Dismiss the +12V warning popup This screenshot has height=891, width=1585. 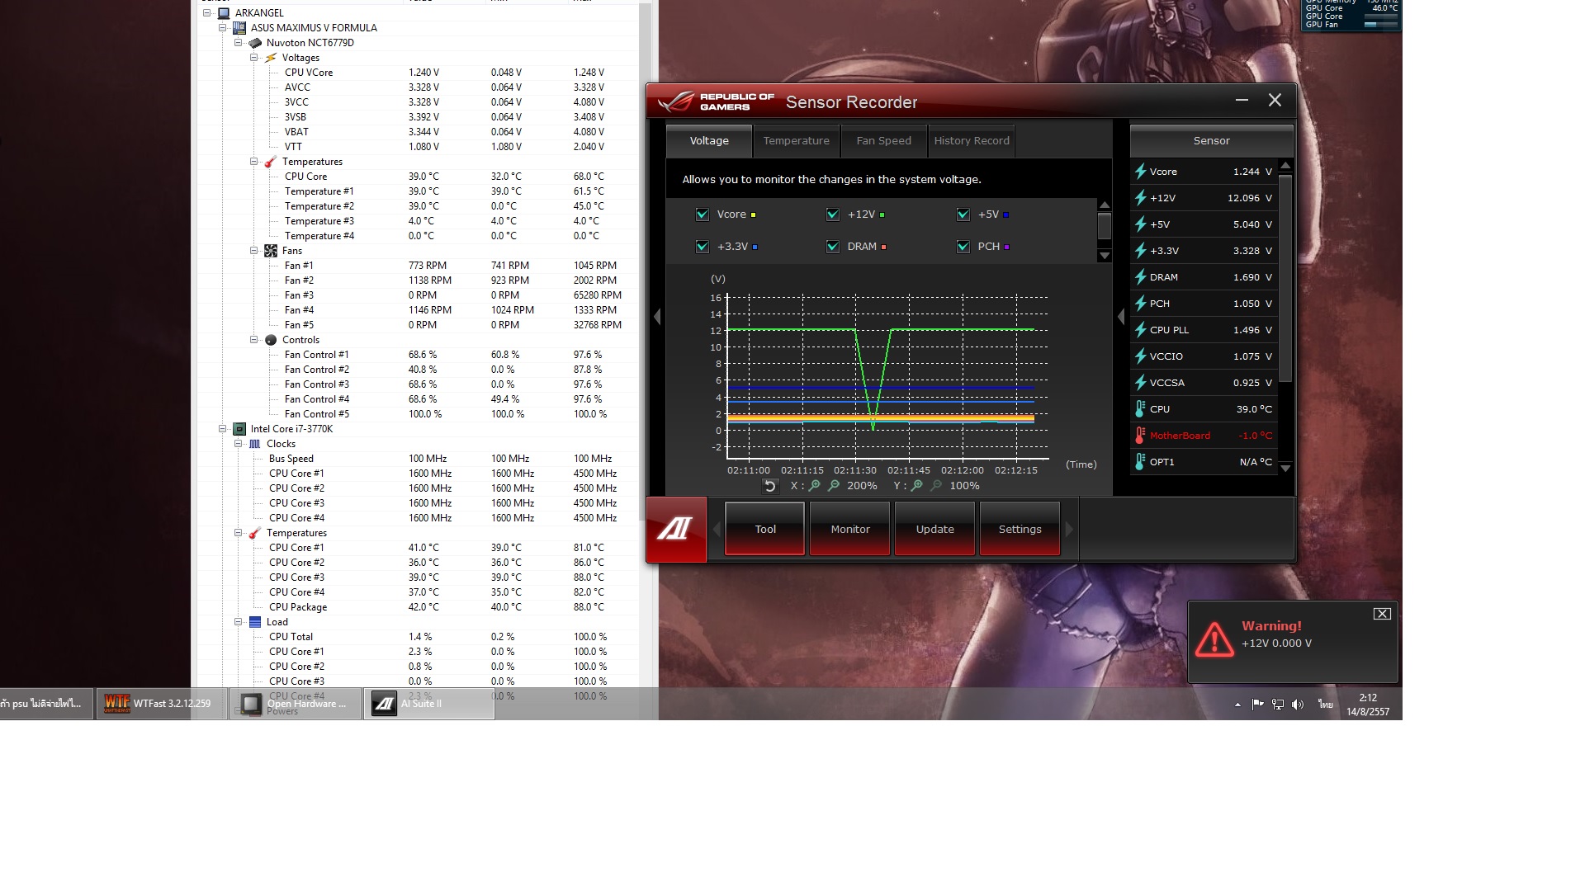click(x=1382, y=614)
